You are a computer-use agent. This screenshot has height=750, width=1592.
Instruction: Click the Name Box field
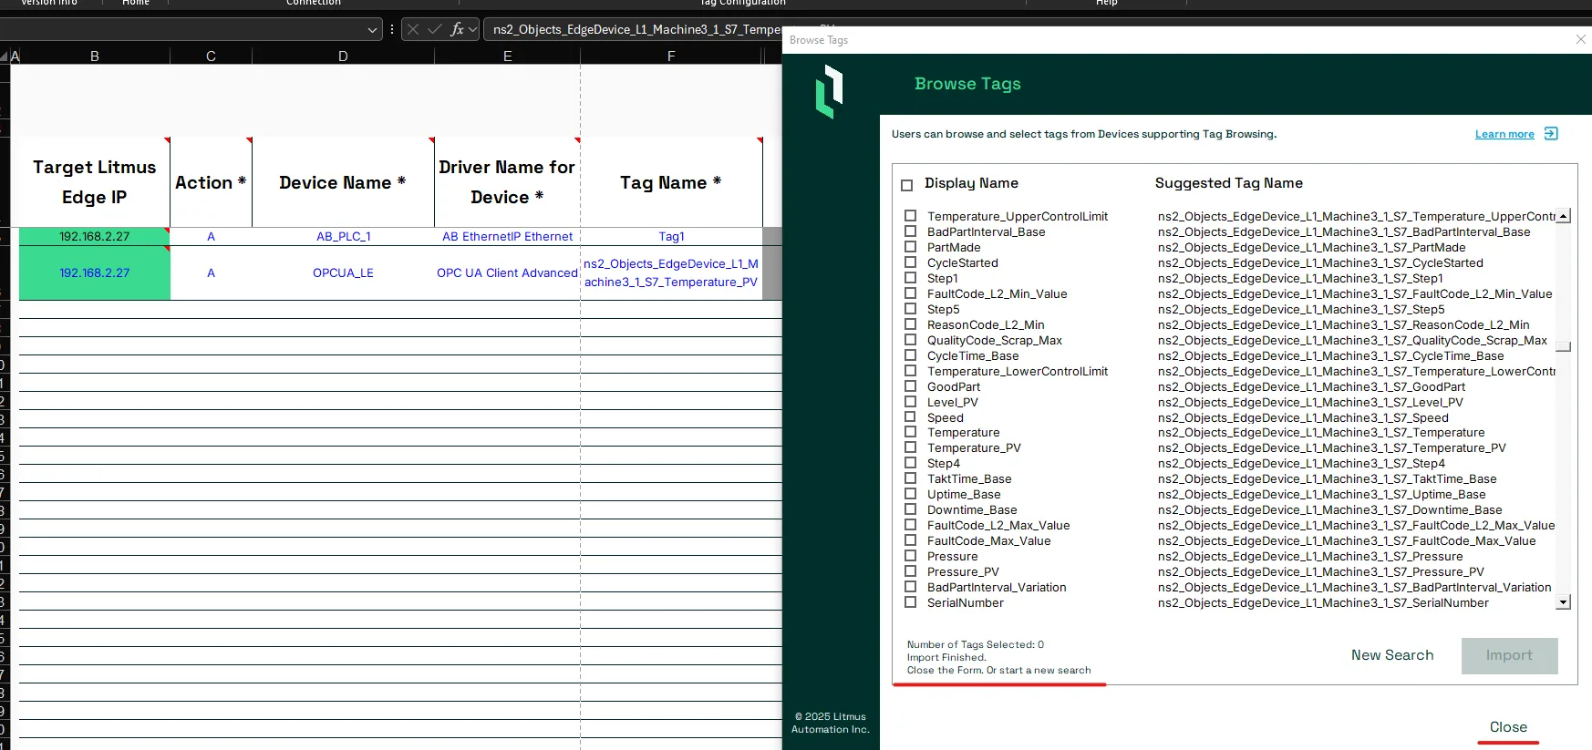point(182,29)
